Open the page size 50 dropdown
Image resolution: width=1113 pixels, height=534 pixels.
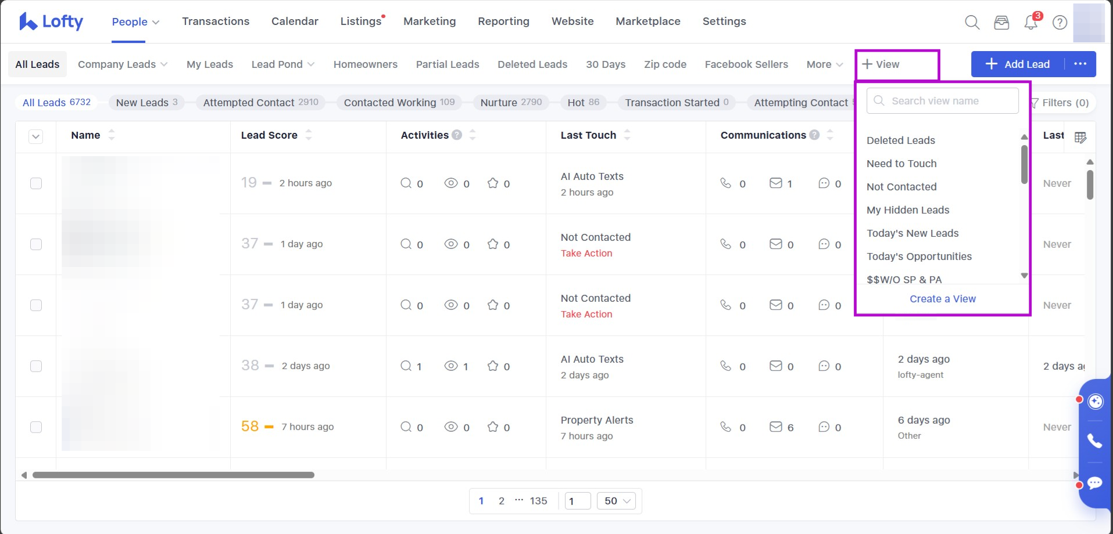617,501
